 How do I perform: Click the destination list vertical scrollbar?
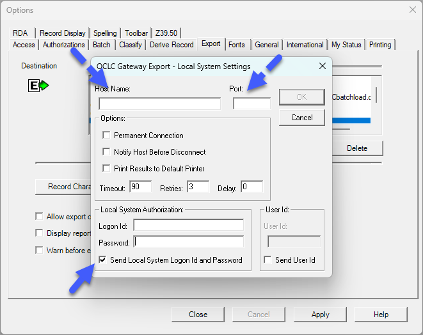point(376,95)
